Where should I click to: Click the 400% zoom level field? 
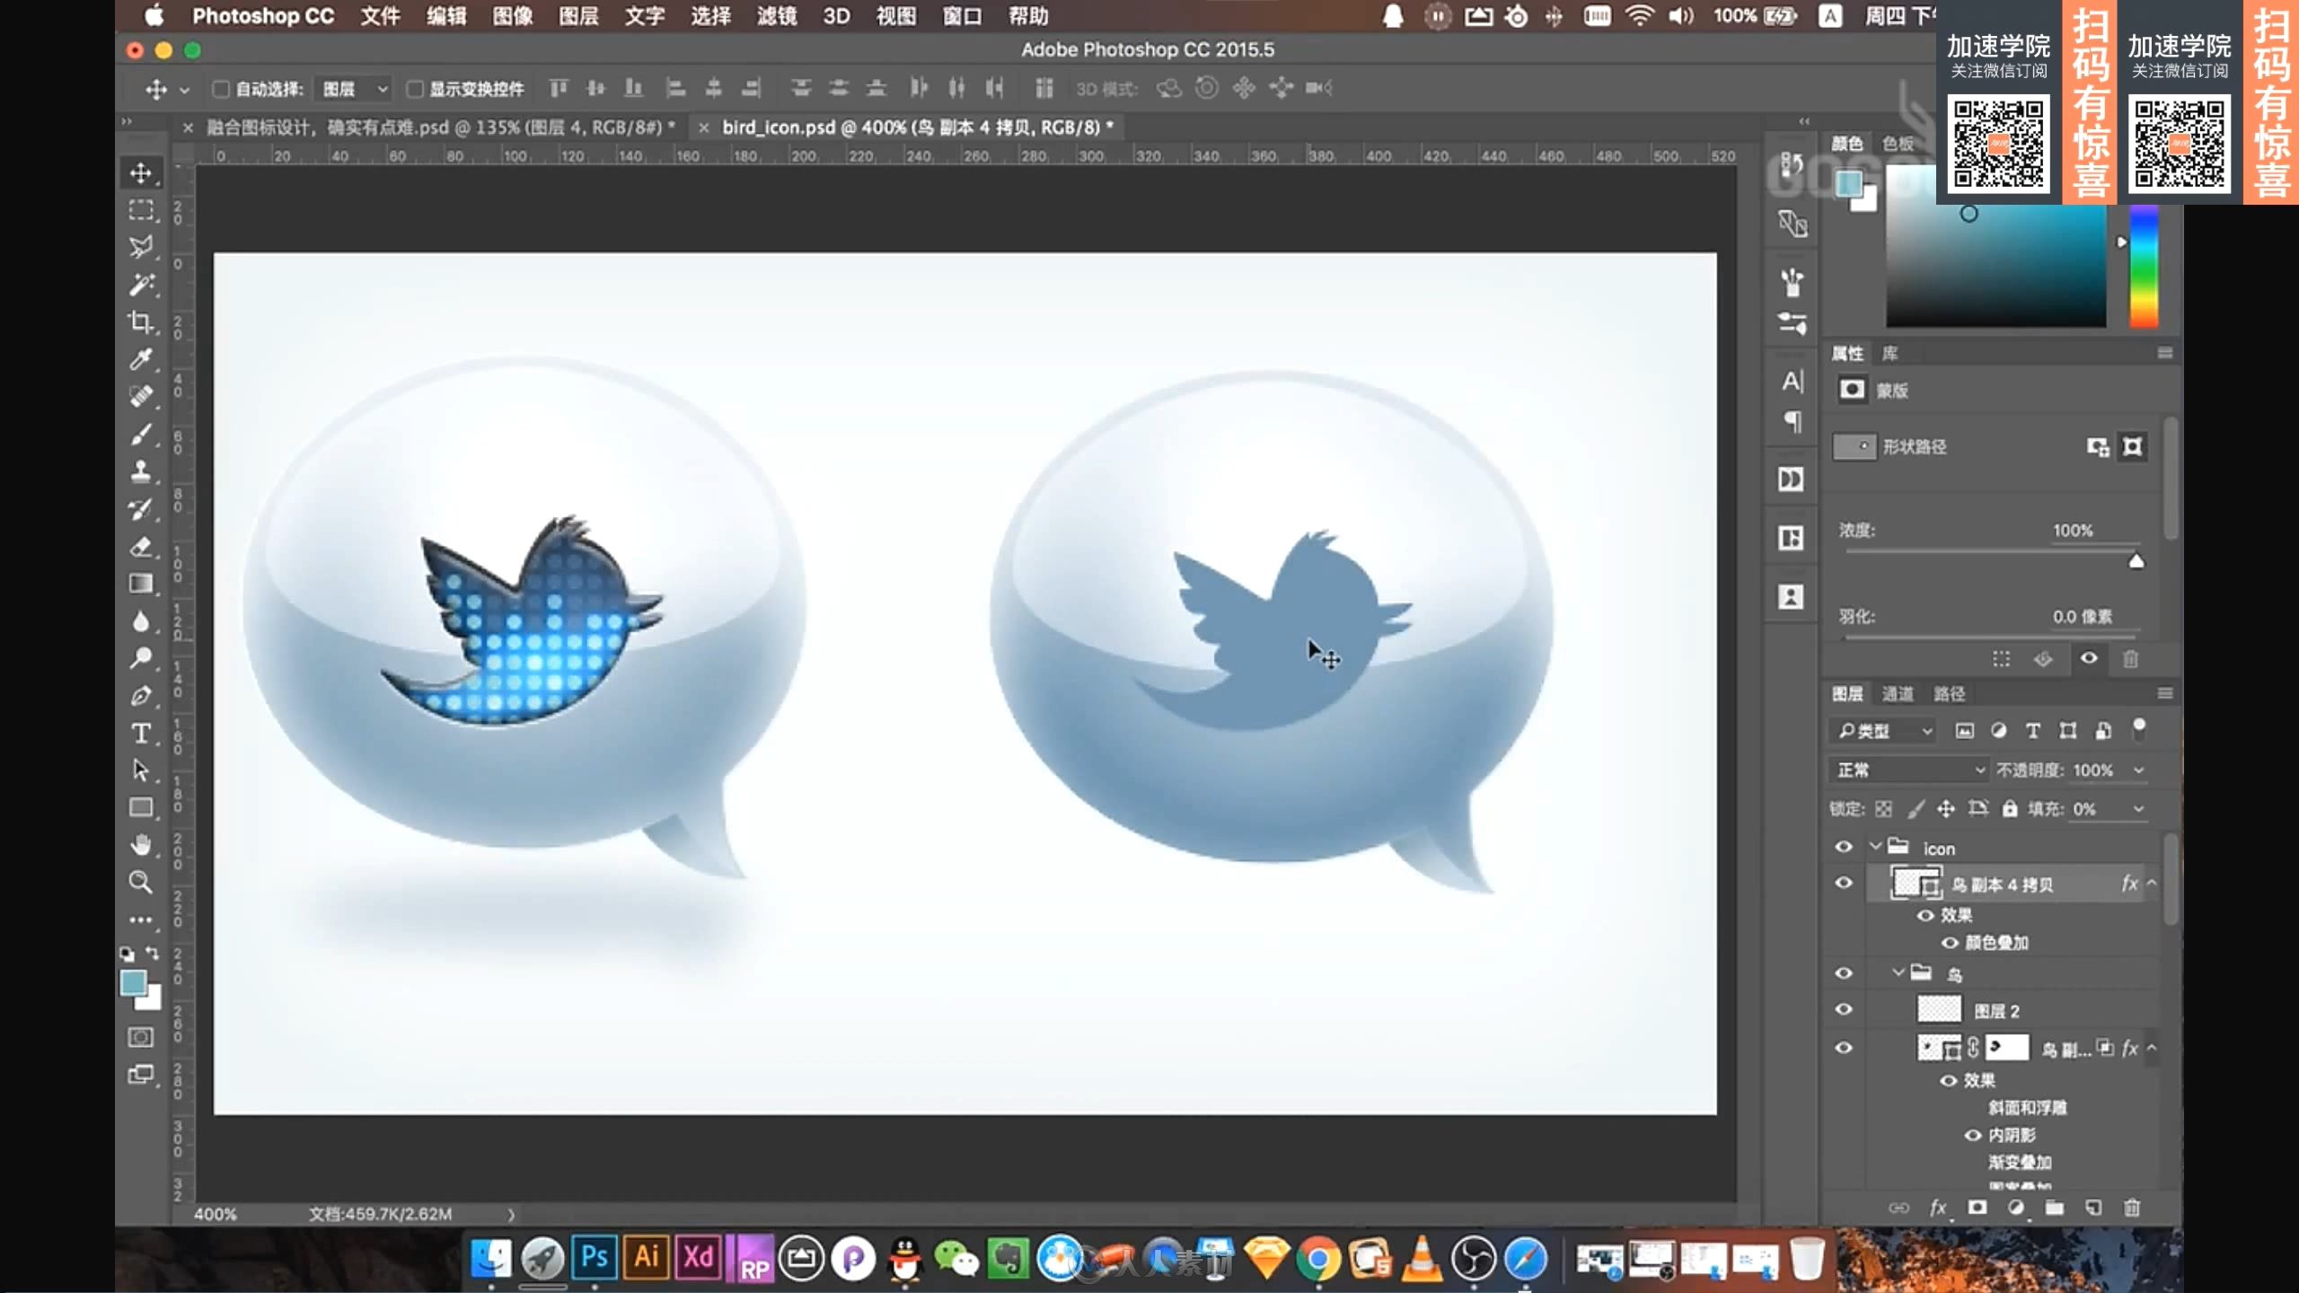click(x=216, y=1214)
